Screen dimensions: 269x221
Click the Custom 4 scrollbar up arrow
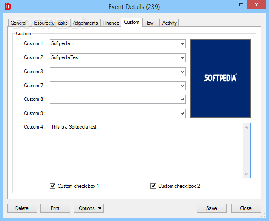246,127
